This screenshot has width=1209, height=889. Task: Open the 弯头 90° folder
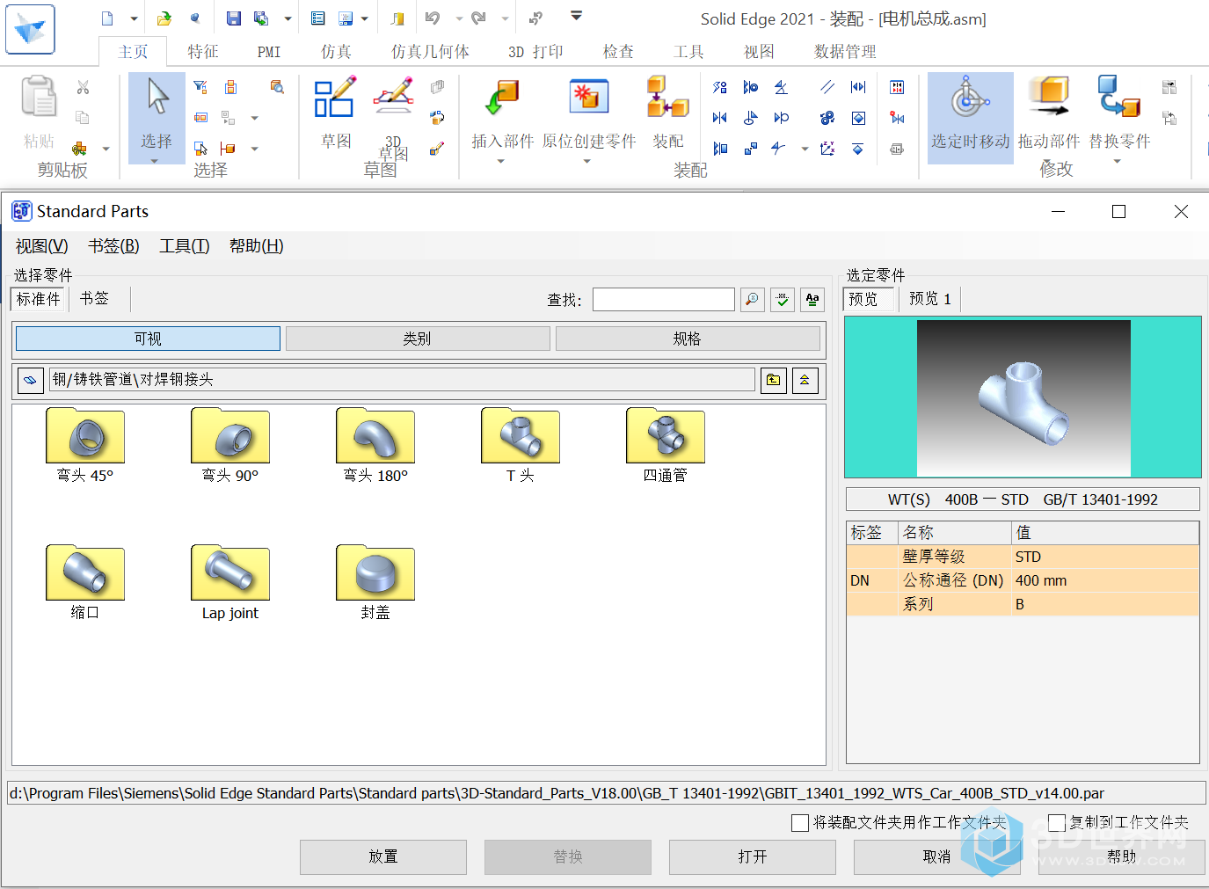pyautogui.click(x=230, y=445)
